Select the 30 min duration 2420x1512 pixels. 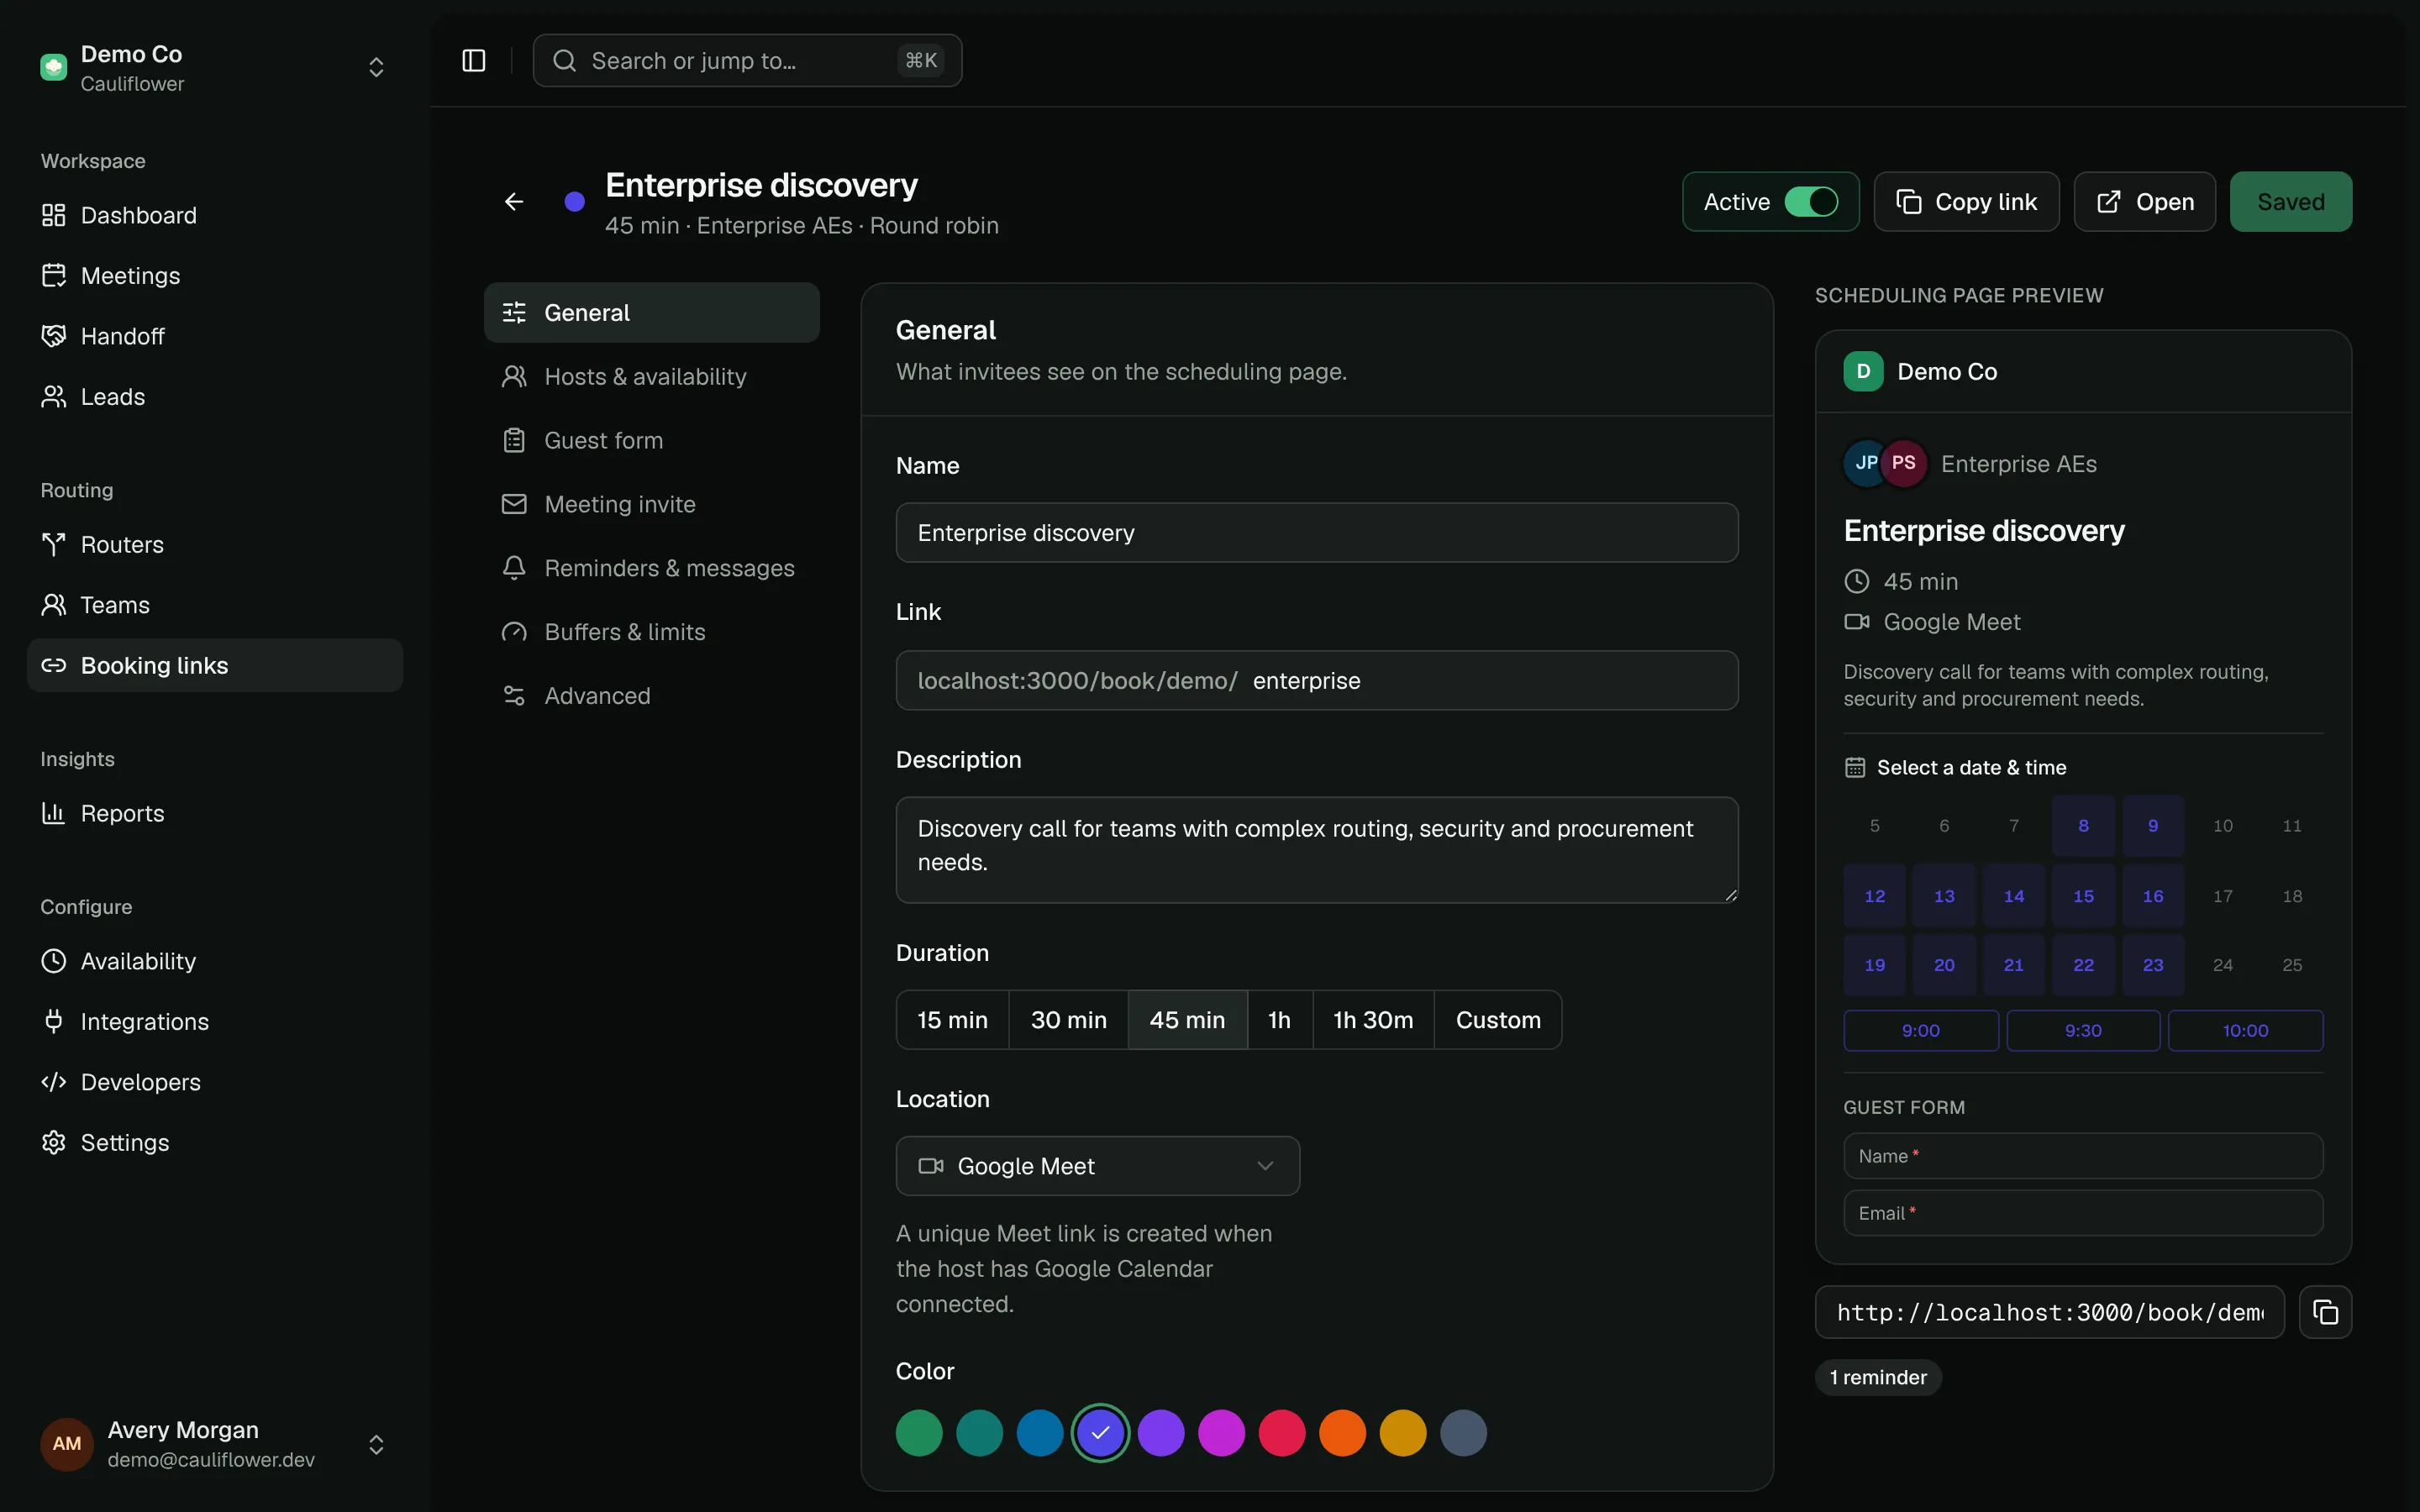tap(1068, 1020)
